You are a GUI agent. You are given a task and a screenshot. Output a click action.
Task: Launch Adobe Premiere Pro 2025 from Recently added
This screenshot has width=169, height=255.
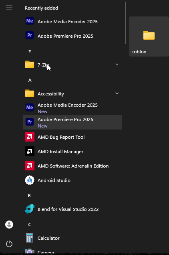pyautogui.click(x=72, y=36)
